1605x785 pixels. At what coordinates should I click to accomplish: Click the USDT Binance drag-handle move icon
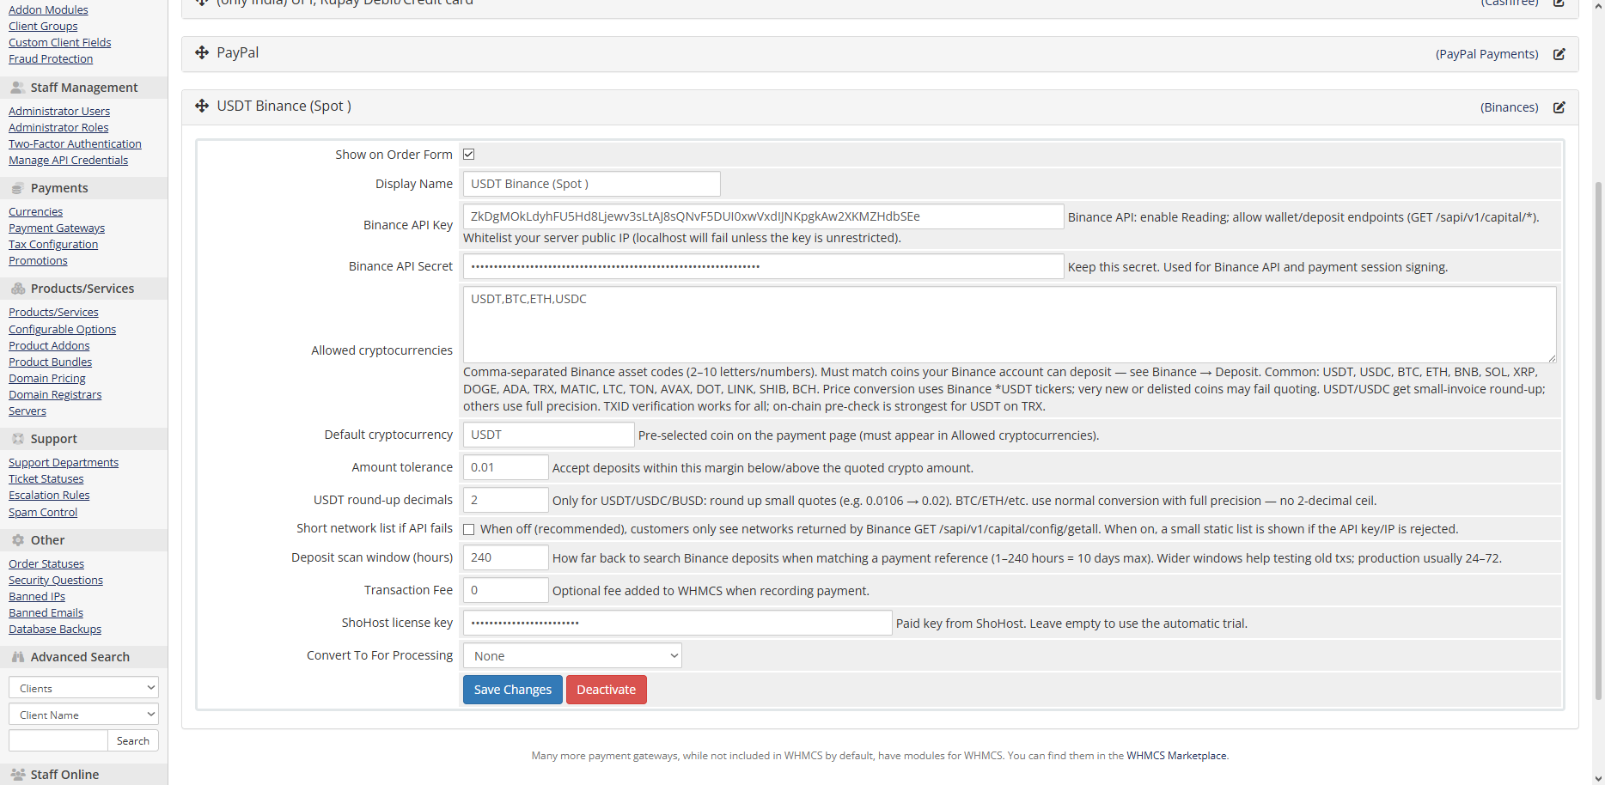[x=202, y=106]
